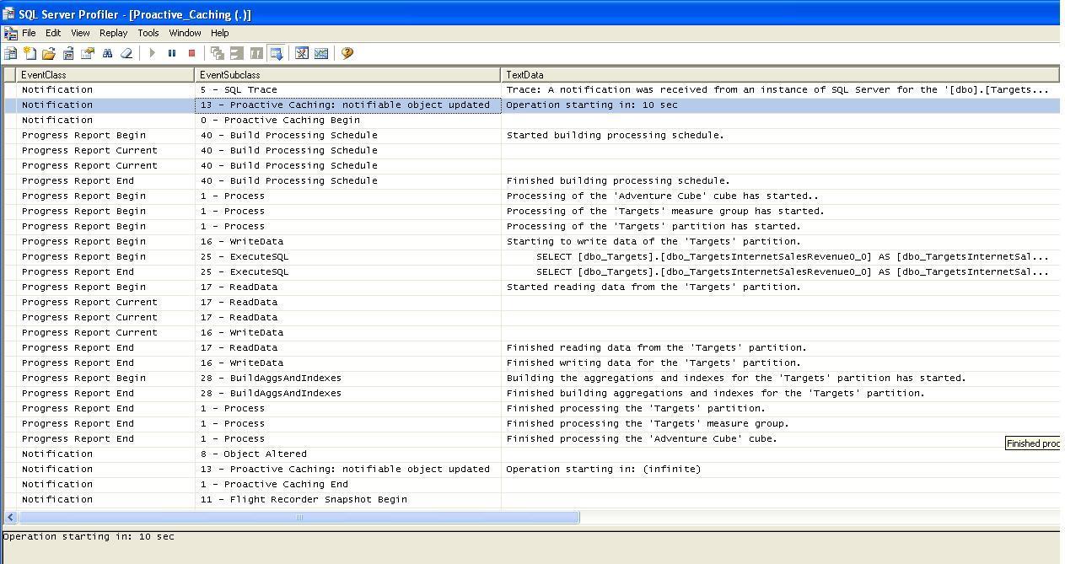The width and height of the screenshot is (1065, 564).
Task: Click 'Finished building aggregations and indexes' text
Action: (715, 393)
